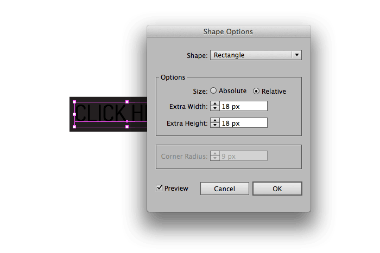Select the Absolute size radio button
The width and height of the screenshot is (380, 253).
point(213,90)
